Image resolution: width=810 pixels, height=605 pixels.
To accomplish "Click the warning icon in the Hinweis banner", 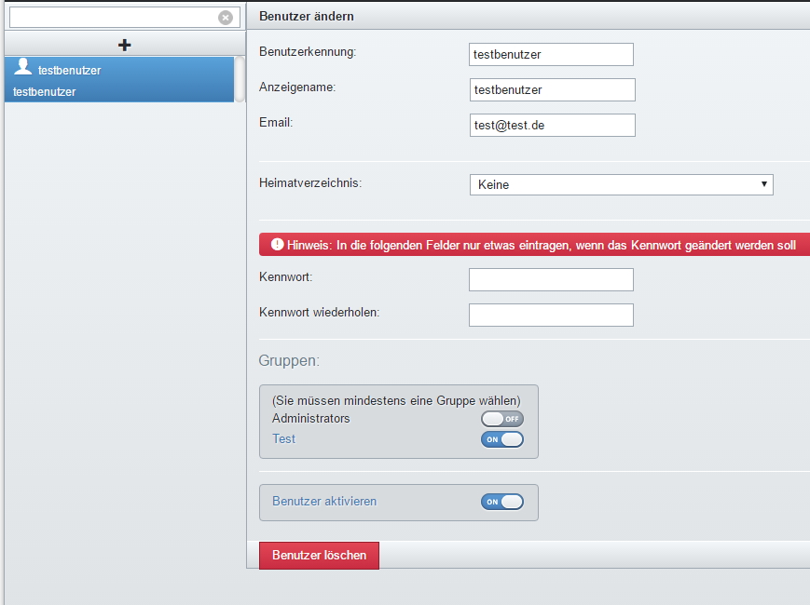I will click(x=277, y=245).
